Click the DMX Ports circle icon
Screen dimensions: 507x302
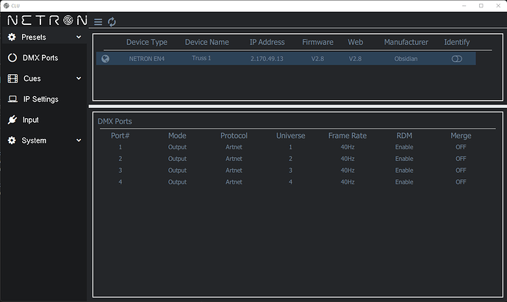point(12,58)
